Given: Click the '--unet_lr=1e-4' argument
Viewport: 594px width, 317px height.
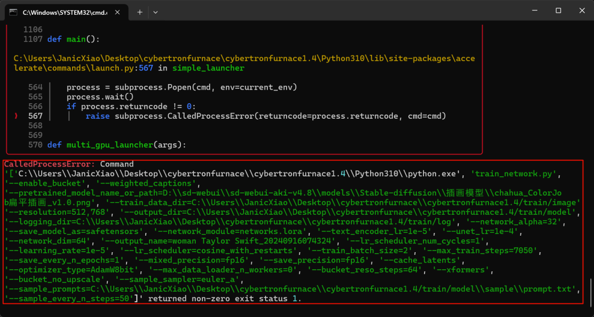Looking at the screenshot, I should coord(480,231).
